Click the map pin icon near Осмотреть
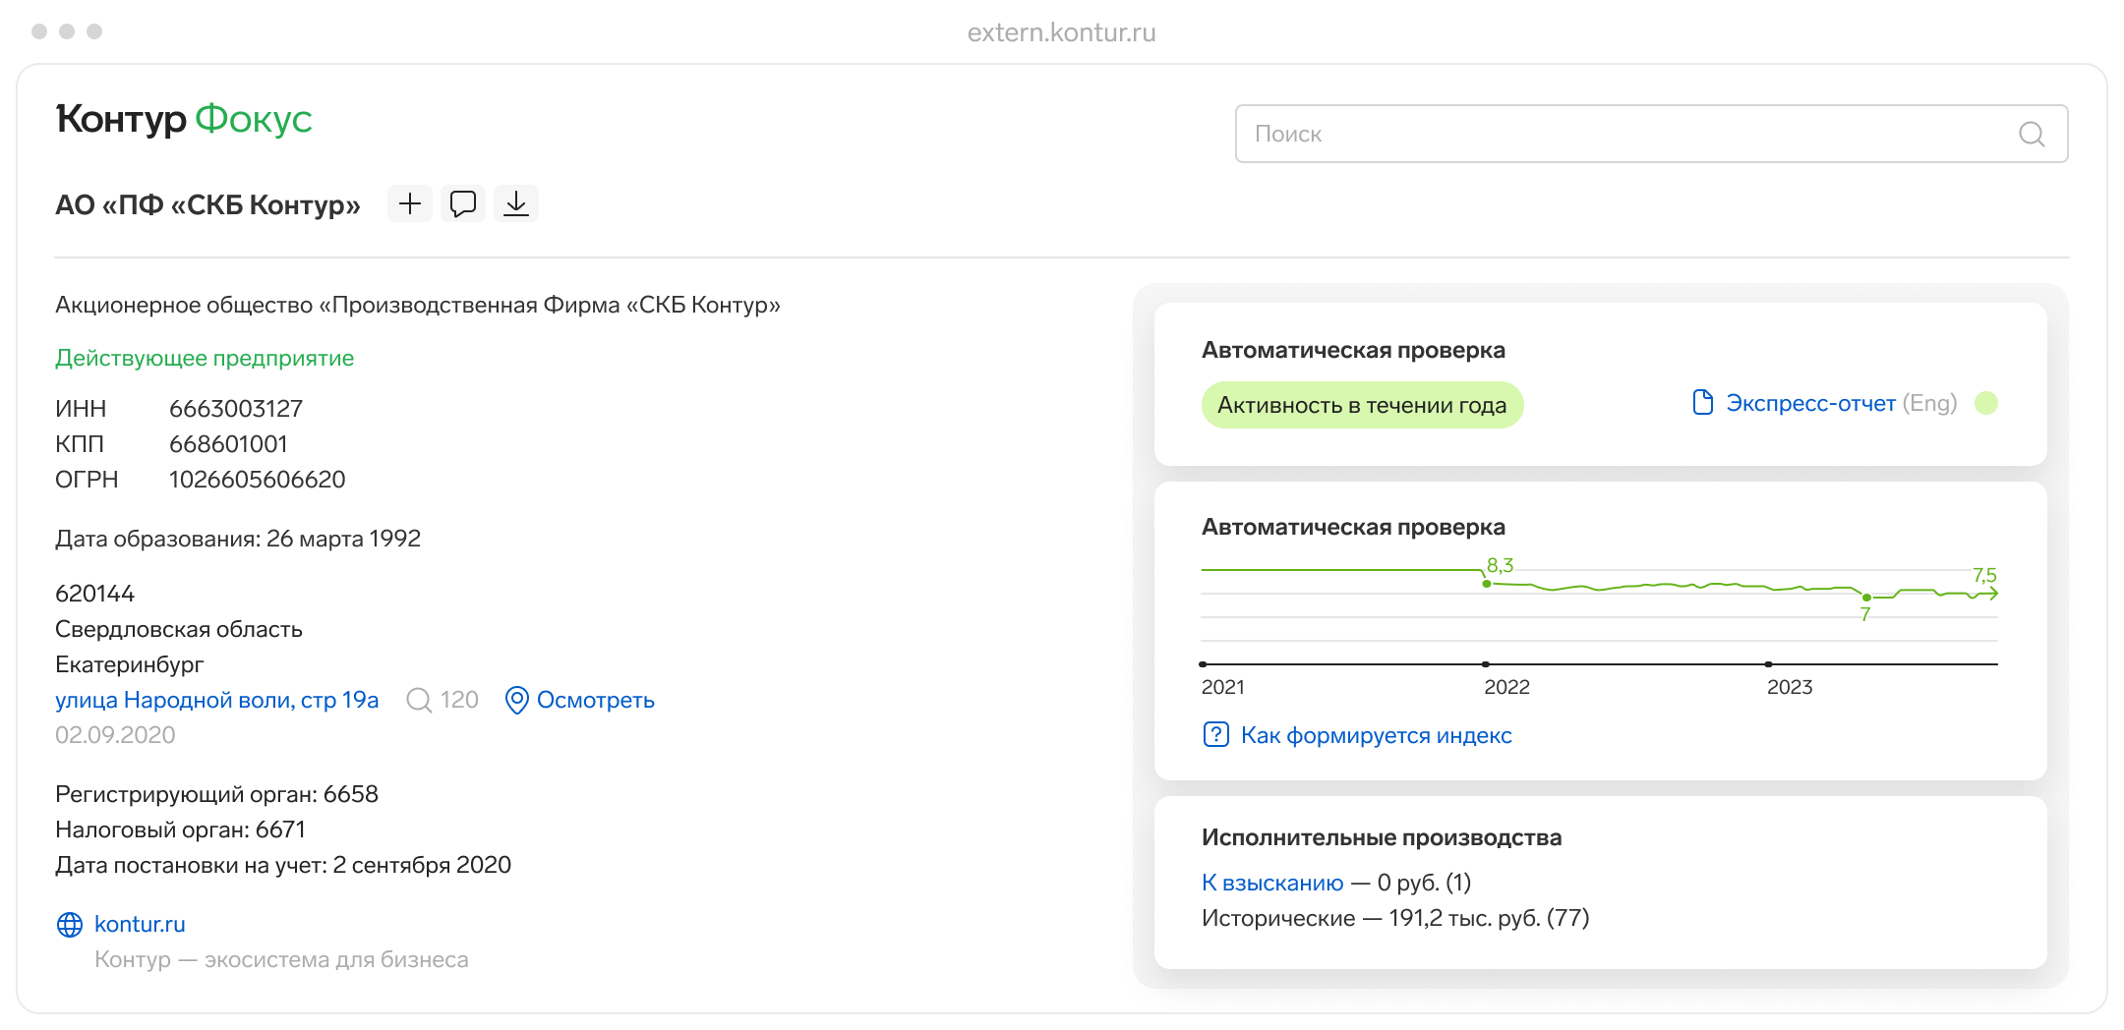 [x=516, y=700]
